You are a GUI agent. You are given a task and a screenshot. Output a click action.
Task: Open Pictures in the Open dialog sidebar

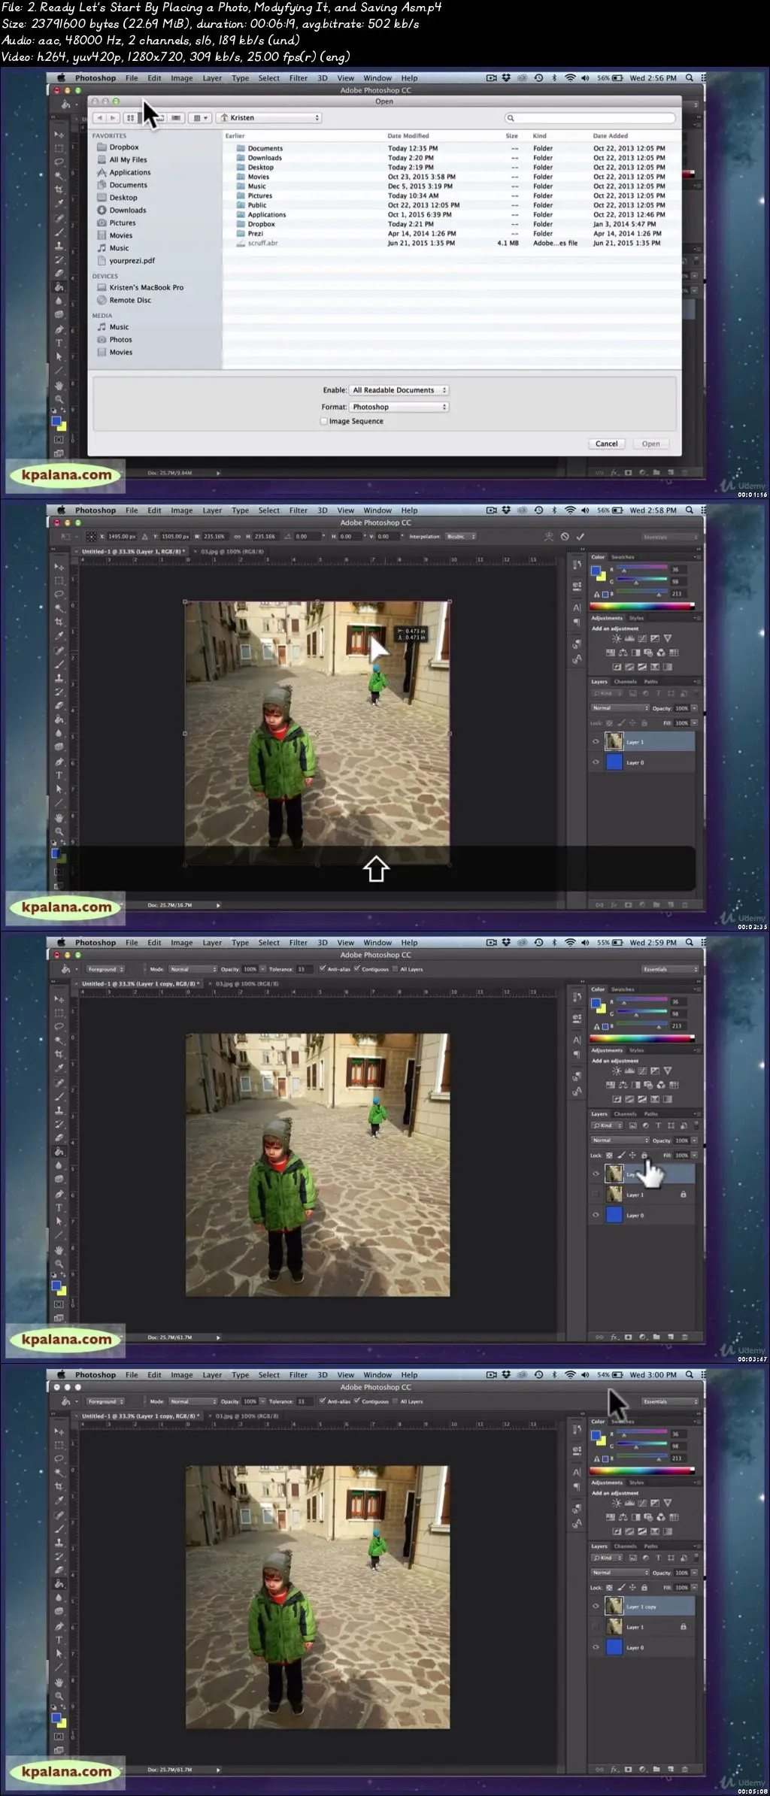tap(123, 223)
